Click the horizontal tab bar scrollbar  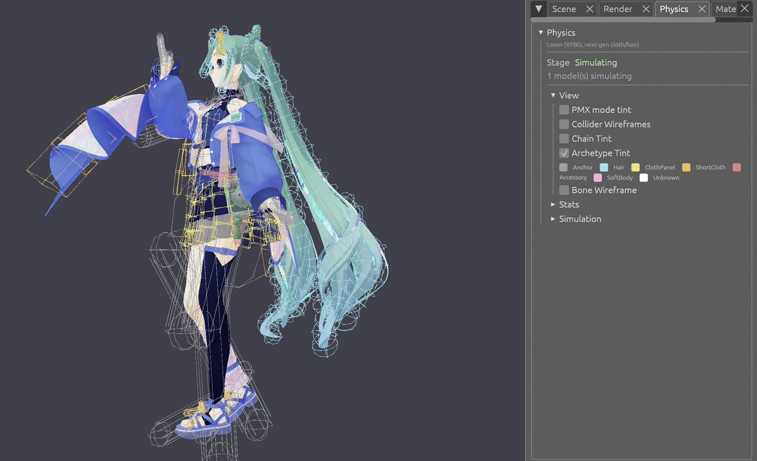point(623,20)
